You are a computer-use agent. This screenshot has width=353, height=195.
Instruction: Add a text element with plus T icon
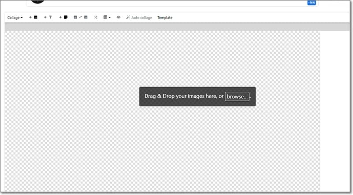48,17
